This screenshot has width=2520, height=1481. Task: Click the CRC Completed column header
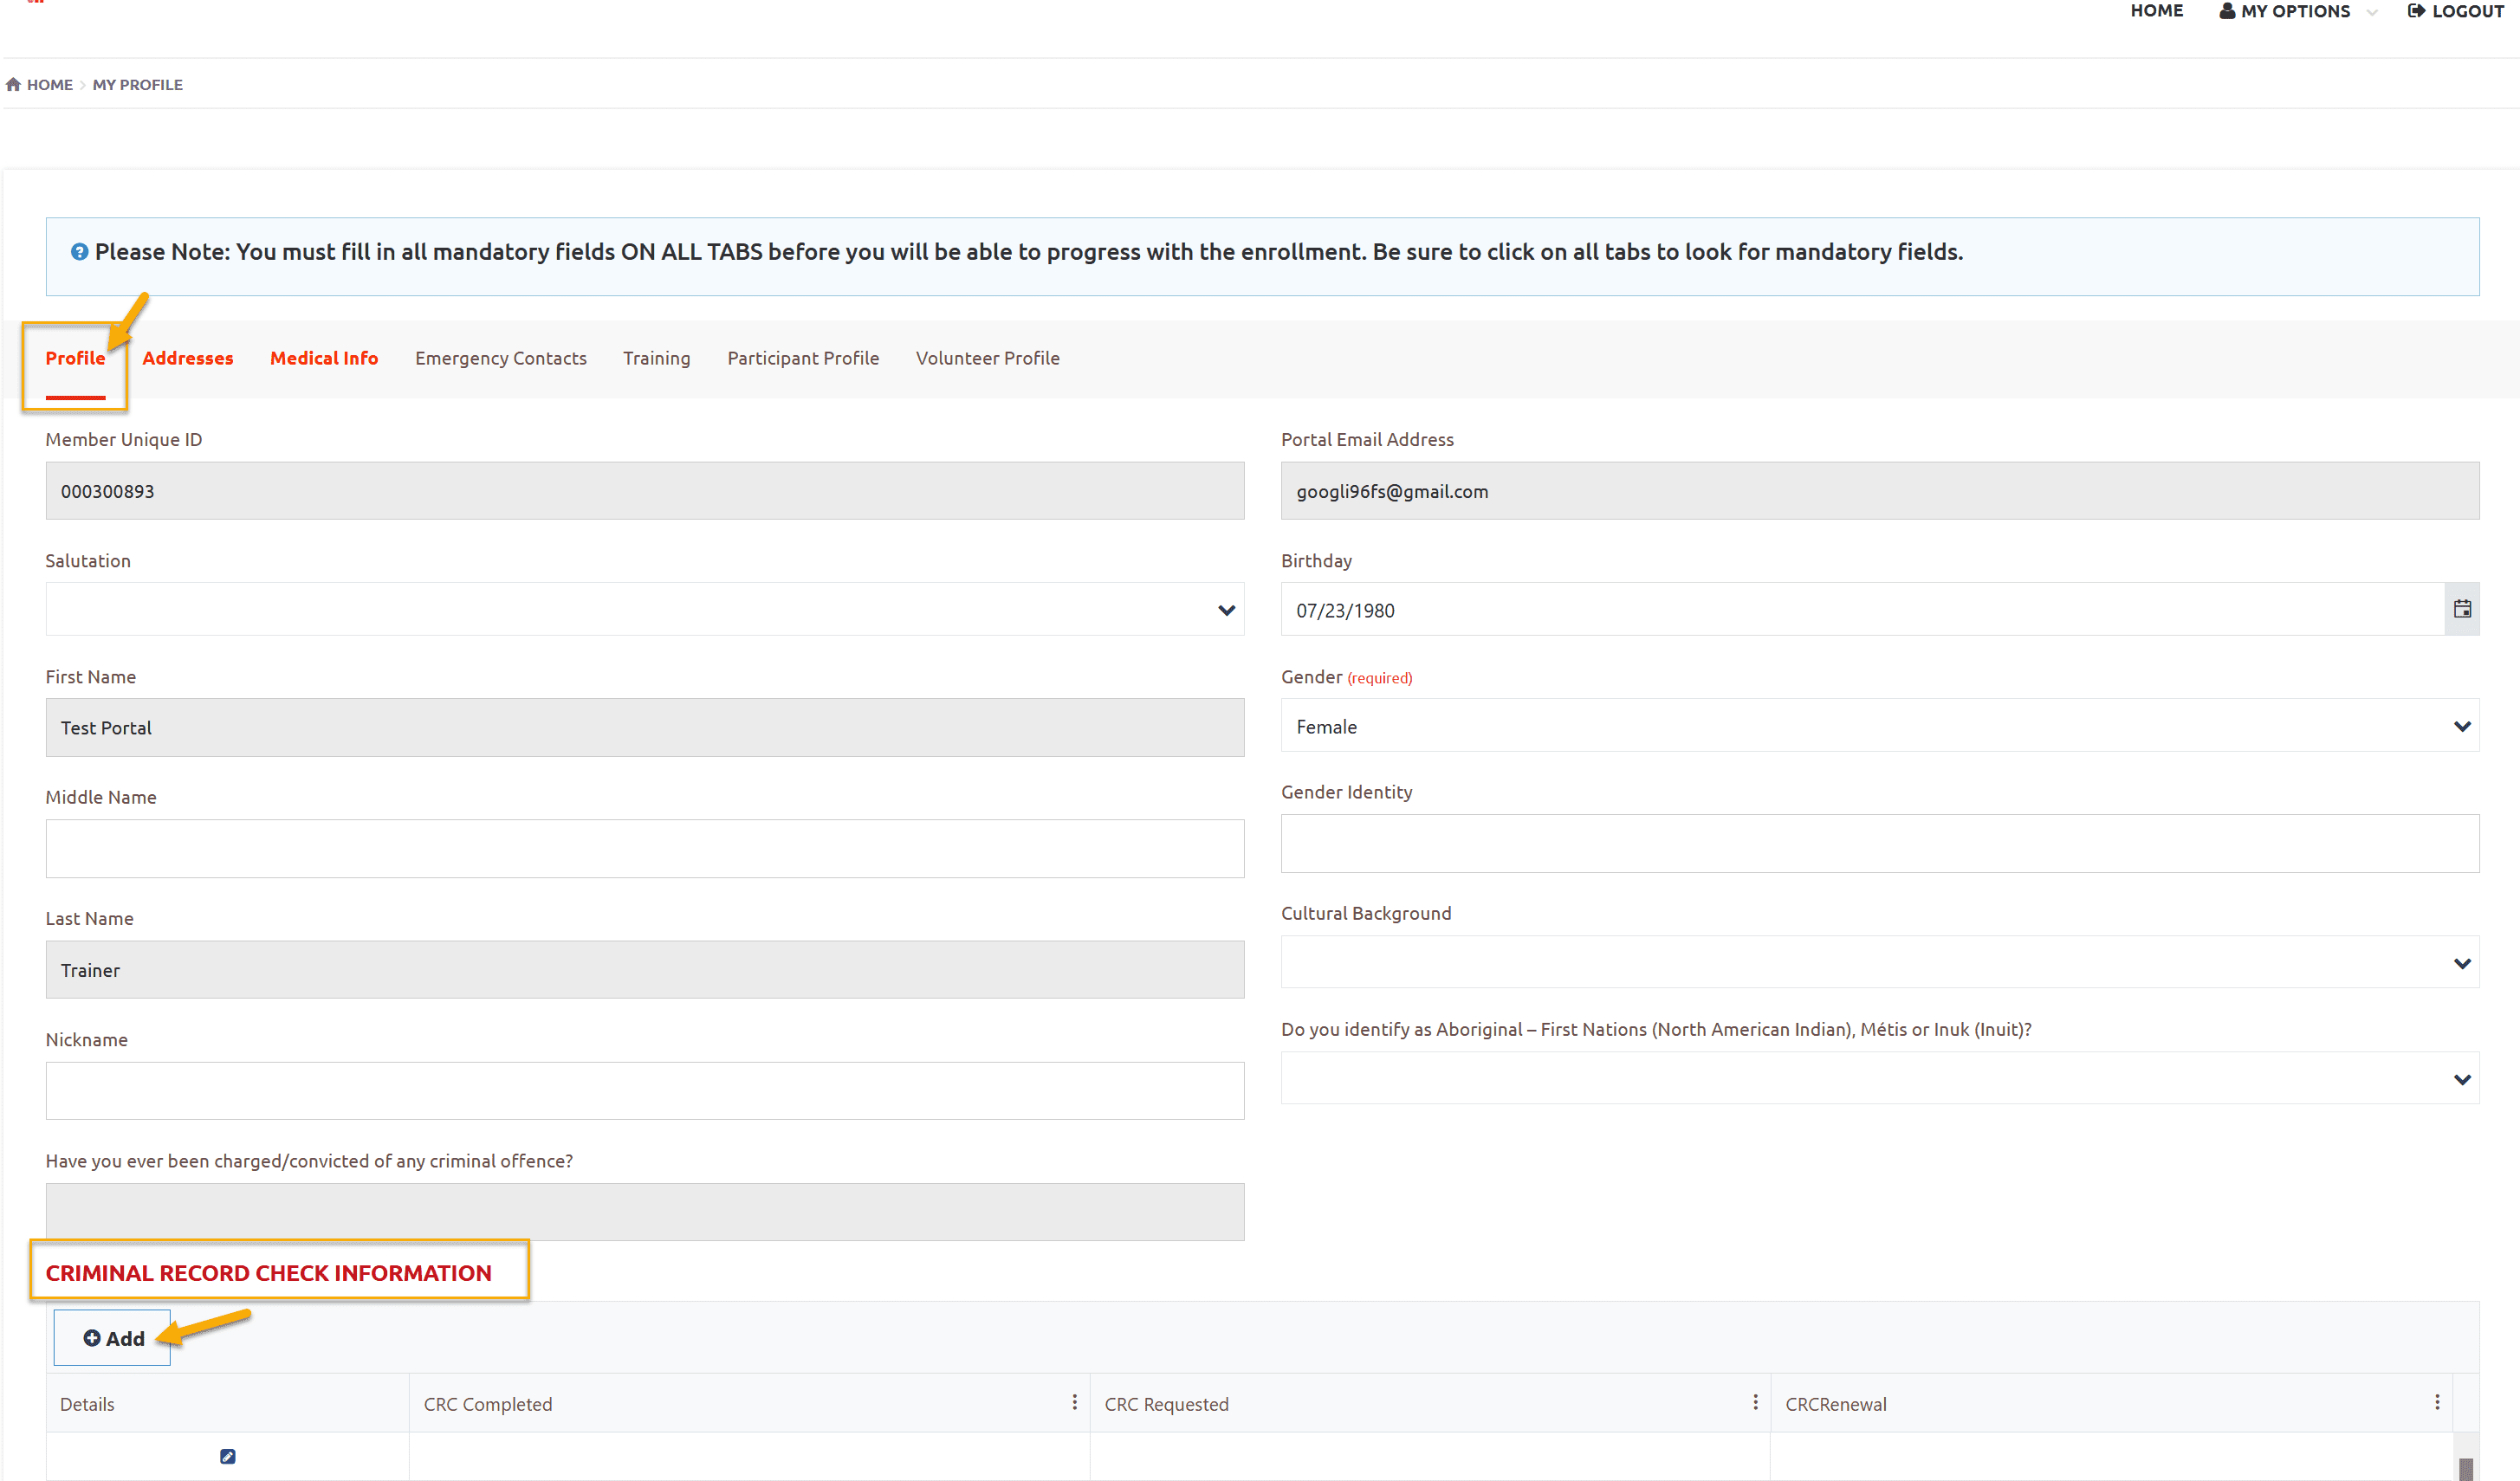click(x=488, y=1404)
